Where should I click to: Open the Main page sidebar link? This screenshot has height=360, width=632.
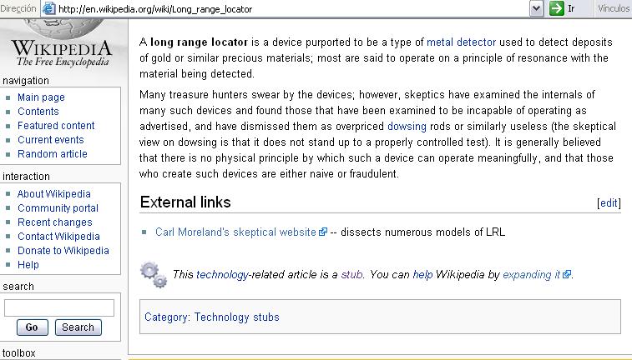point(41,97)
